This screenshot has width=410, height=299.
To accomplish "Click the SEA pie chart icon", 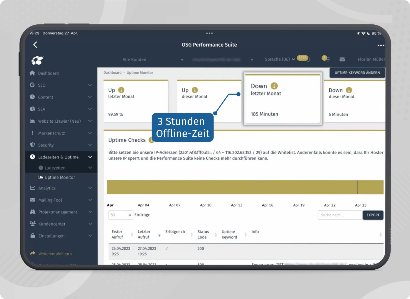I will (x=32, y=109).
